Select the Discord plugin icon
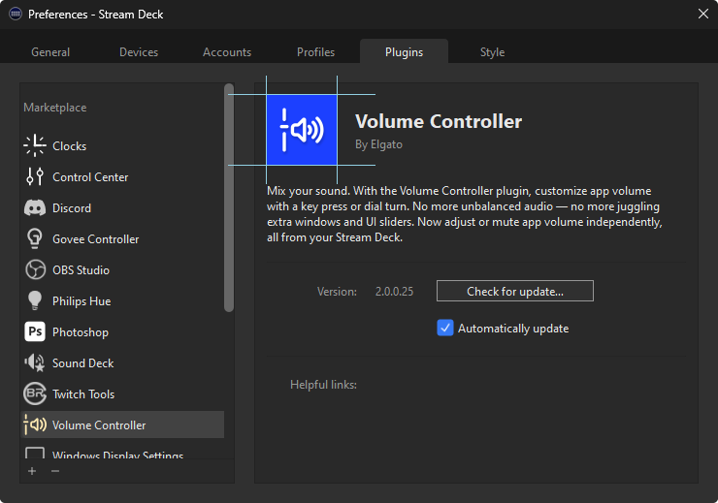Image resolution: width=718 pixels, height=503 pixels. [x=35, y=207]
